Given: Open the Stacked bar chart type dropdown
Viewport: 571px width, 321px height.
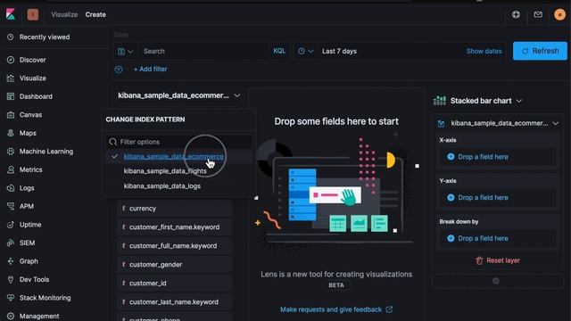Looking at the screenshot, I should click(486, 101).
